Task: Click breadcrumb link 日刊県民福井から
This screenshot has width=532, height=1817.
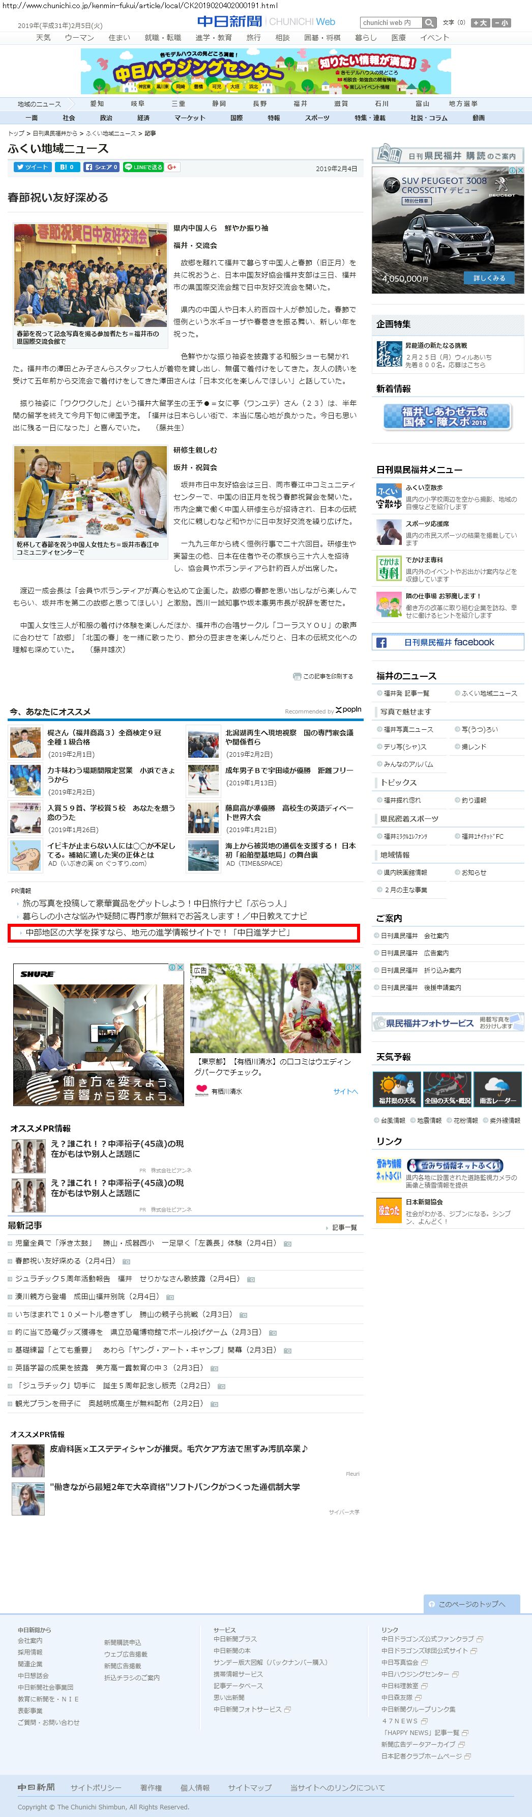Action: pos(55,133)
